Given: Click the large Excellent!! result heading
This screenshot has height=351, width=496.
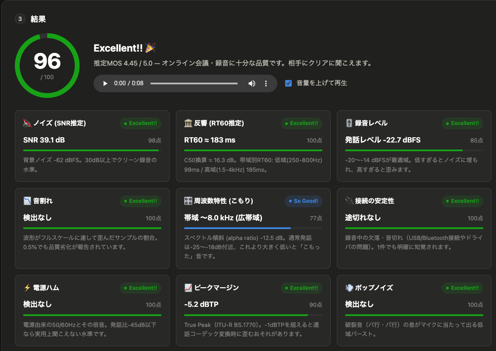Looking at the screenshot, I should pos(118,48).
